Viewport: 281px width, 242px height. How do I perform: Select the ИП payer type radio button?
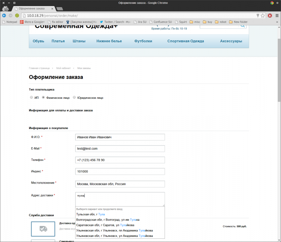coord(32,98)
